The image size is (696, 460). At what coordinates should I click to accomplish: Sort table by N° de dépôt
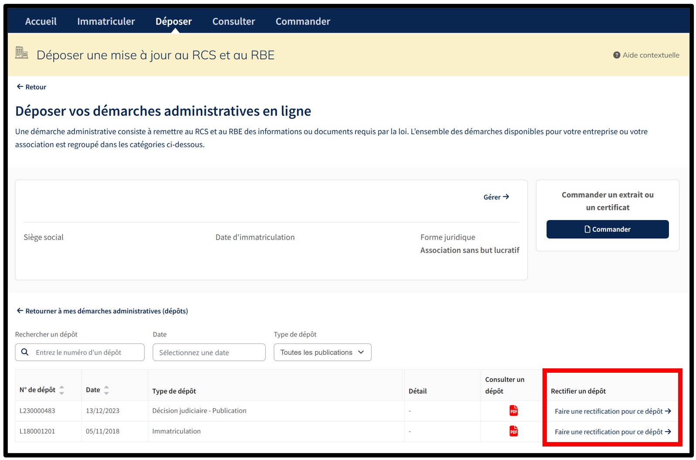pyautogui.click(x=61, y=390)
